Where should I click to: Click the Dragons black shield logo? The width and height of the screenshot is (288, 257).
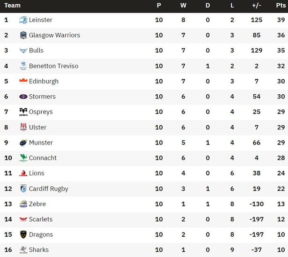click(x=23, y=234)
